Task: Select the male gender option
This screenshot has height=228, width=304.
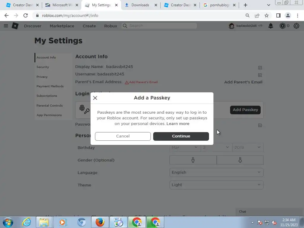Action: pos(193,160)
